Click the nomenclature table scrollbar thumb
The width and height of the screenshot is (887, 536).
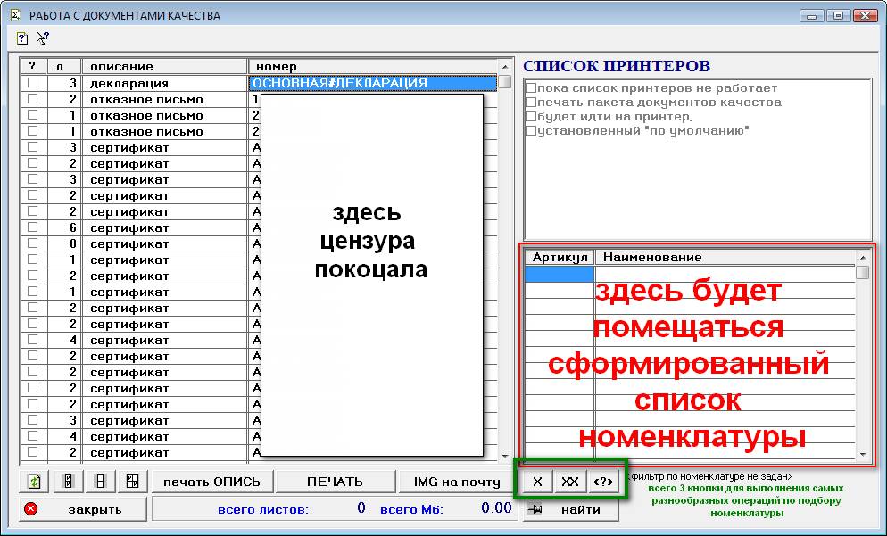click(x=863, y=273)
